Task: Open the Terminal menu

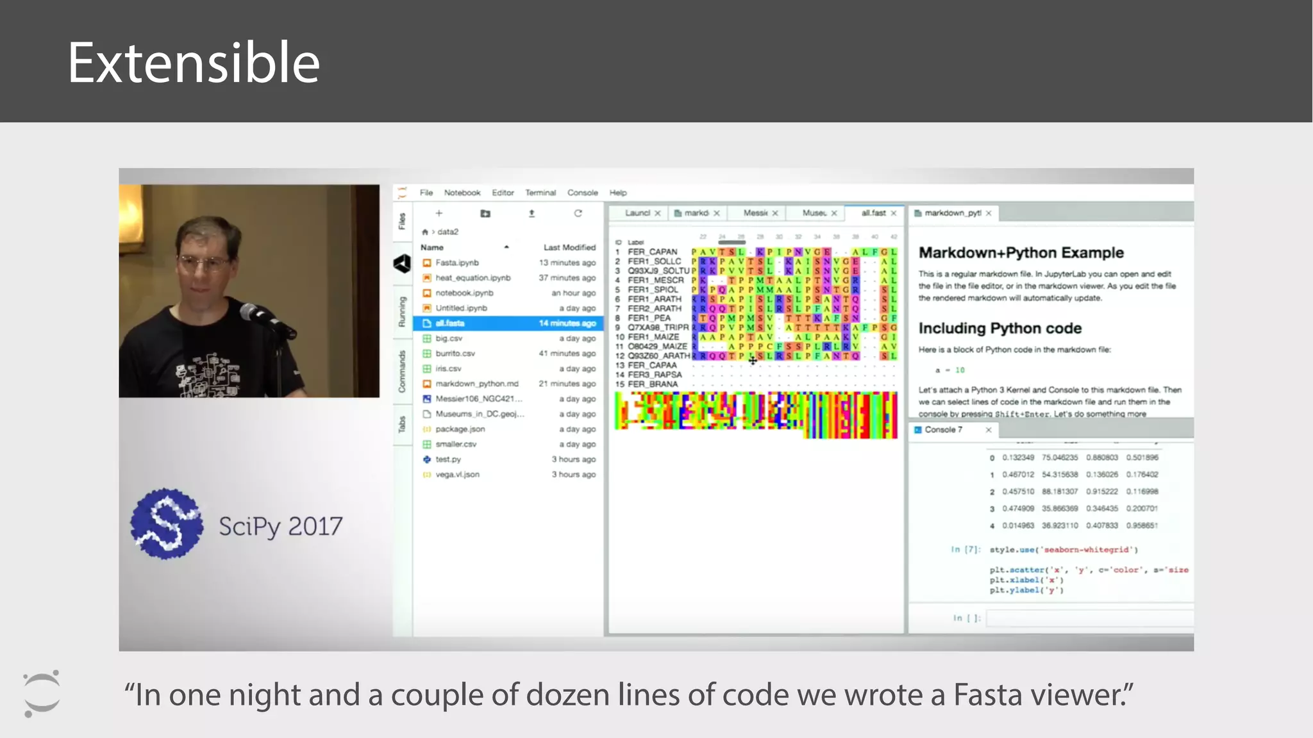Action: [x=540, y=193]
